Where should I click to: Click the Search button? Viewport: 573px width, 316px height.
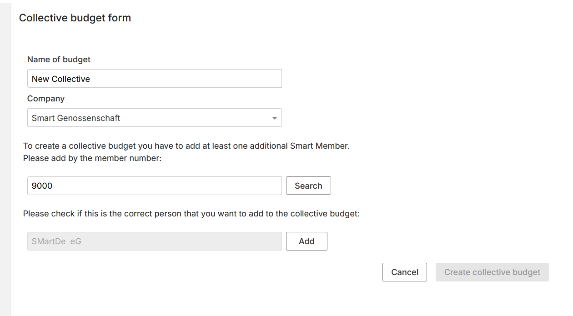point(308,186)
